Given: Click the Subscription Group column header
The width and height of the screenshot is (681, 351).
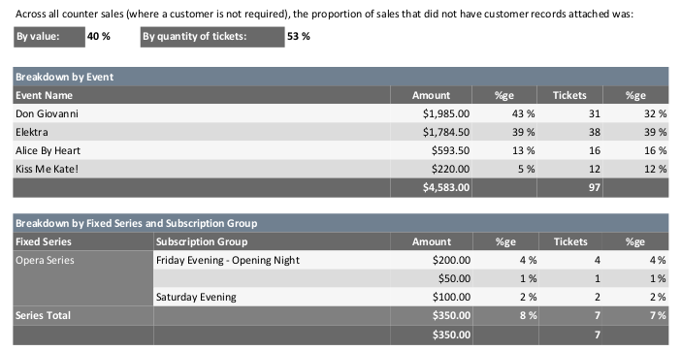Looking at the screenshot, I should click(x=272, y=241).
